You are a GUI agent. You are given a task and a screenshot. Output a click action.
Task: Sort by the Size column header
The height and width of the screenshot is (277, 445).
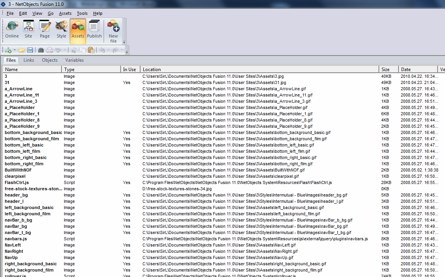click(x=389, y=70)
